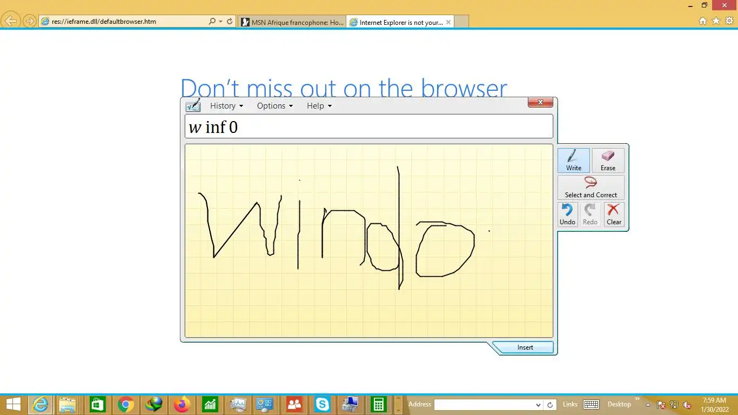Click the Desktop toolbar label
The width and height of the screenshot is (738, 415).
coord(619,404)
